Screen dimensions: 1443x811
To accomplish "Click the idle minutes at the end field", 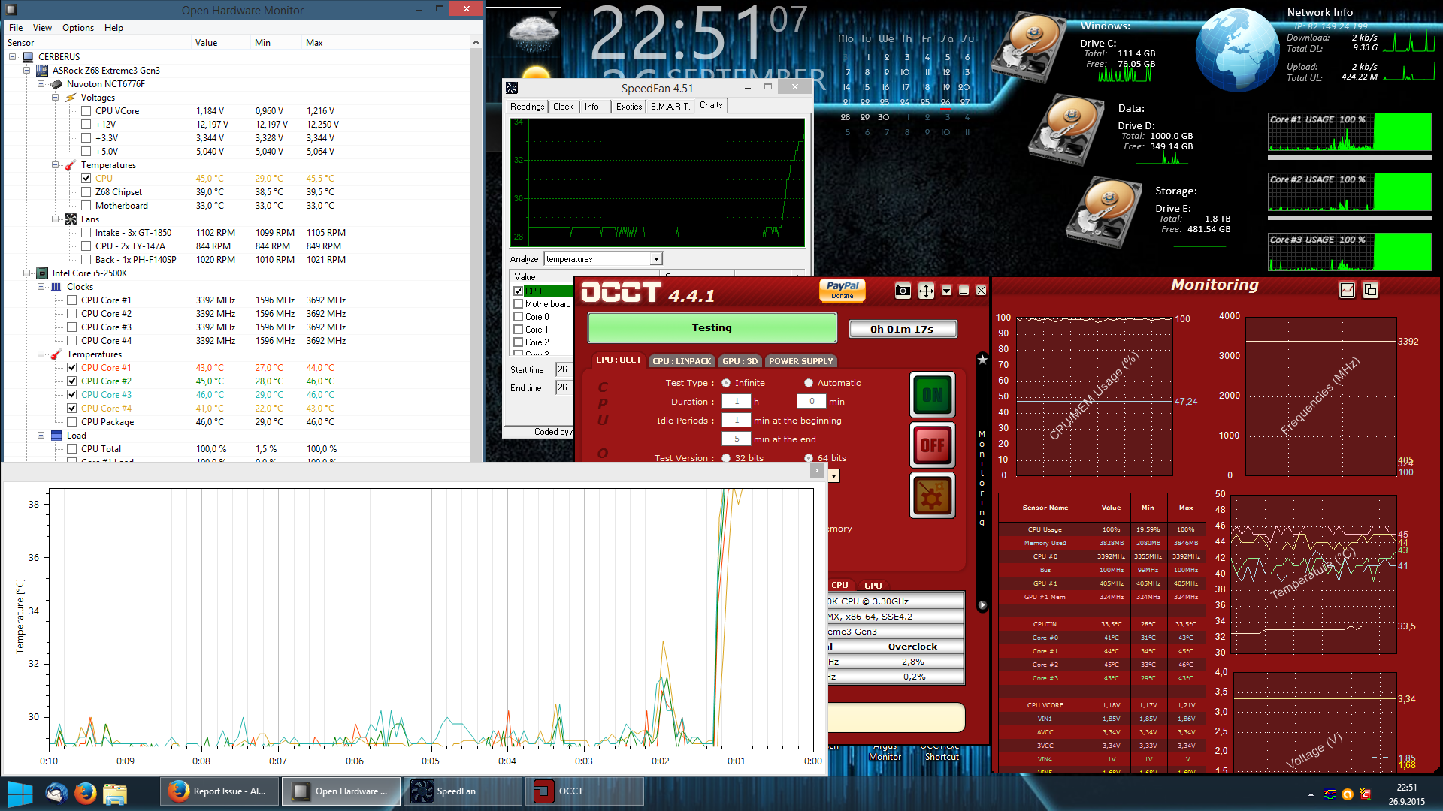I will tap(737, 439).
